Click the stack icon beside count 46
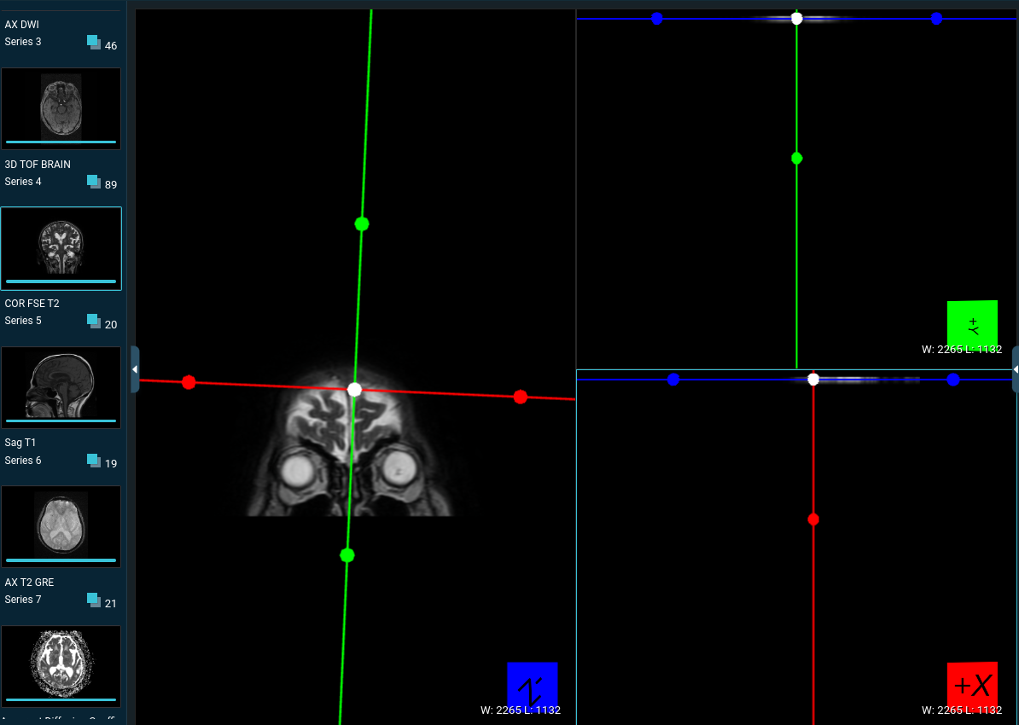The width and height of the screenshot is (1019, 725). coord(94,43)
